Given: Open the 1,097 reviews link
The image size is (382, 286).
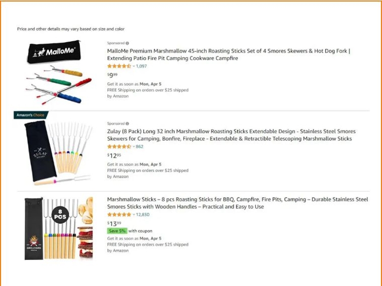Looking at the screenshot, I should [141, 66].
